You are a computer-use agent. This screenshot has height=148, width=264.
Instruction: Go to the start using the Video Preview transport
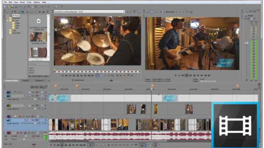pyautogui.click(x=198, y=76)
